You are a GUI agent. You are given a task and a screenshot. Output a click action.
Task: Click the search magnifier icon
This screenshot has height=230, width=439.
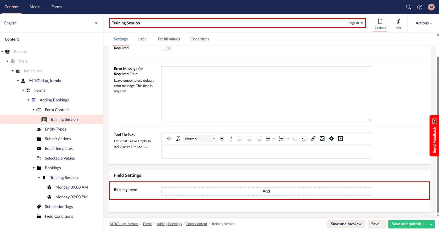408,7
